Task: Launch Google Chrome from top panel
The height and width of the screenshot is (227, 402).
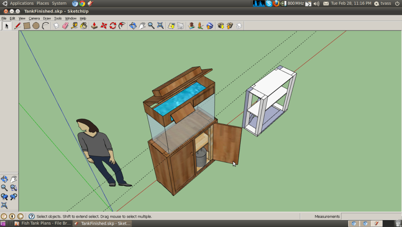Action: point(82,3)
